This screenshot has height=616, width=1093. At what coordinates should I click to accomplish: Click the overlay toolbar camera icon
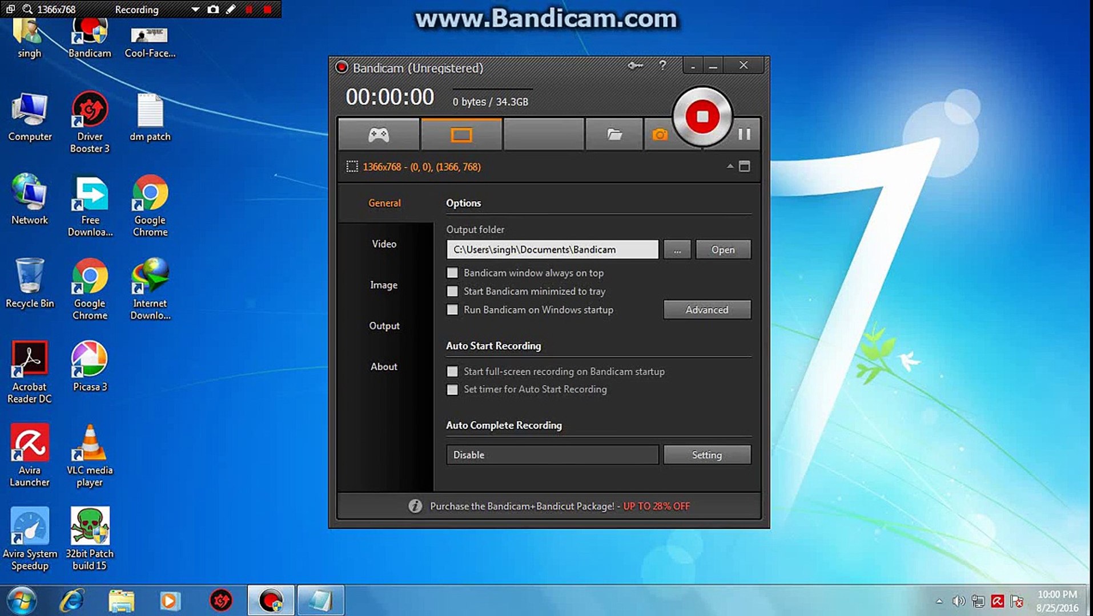point(212,10)
